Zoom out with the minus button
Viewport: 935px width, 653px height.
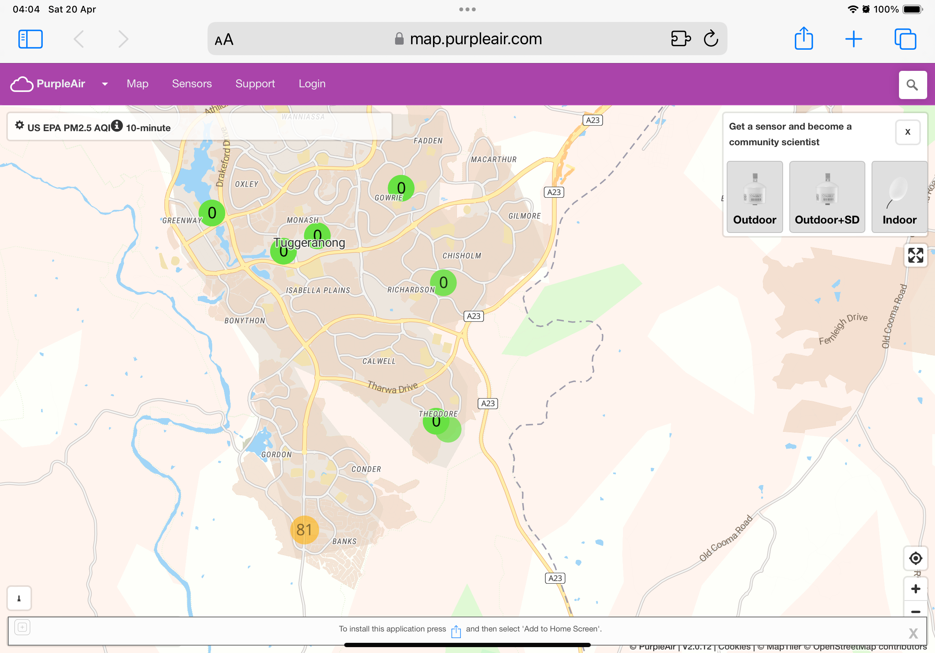coord(915,612)
